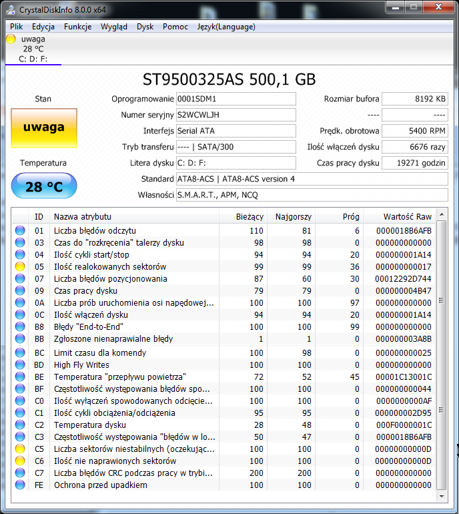Click the 'Najgorszy' column header
Viewport: 459px width, 514px height.
[292, 217]
